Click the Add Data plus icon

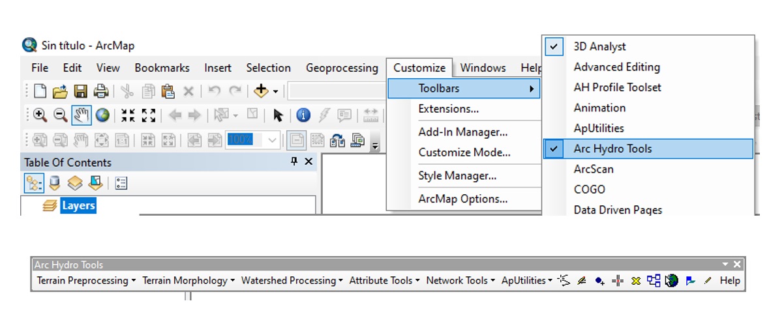[262, 91]
